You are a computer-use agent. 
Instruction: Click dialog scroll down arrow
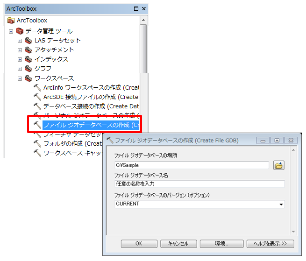tap(293, 232)
